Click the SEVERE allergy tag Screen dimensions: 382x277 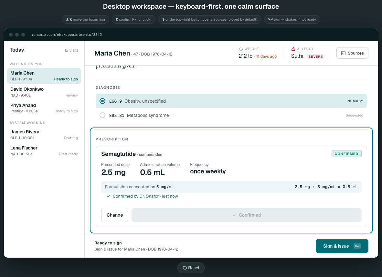coord(315,57)
